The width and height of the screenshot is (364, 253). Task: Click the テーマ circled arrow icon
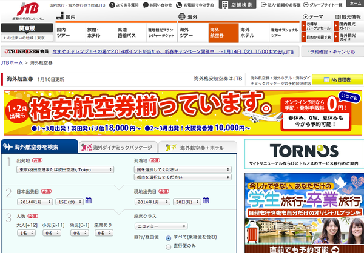(305, 17)
